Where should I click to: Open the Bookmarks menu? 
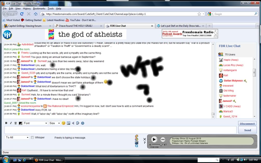pos(39,8)
